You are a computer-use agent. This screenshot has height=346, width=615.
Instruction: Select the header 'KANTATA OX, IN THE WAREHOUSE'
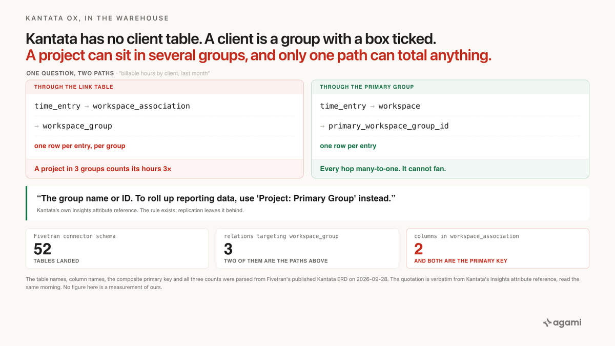pyautogui.click(x=97, y=18)
